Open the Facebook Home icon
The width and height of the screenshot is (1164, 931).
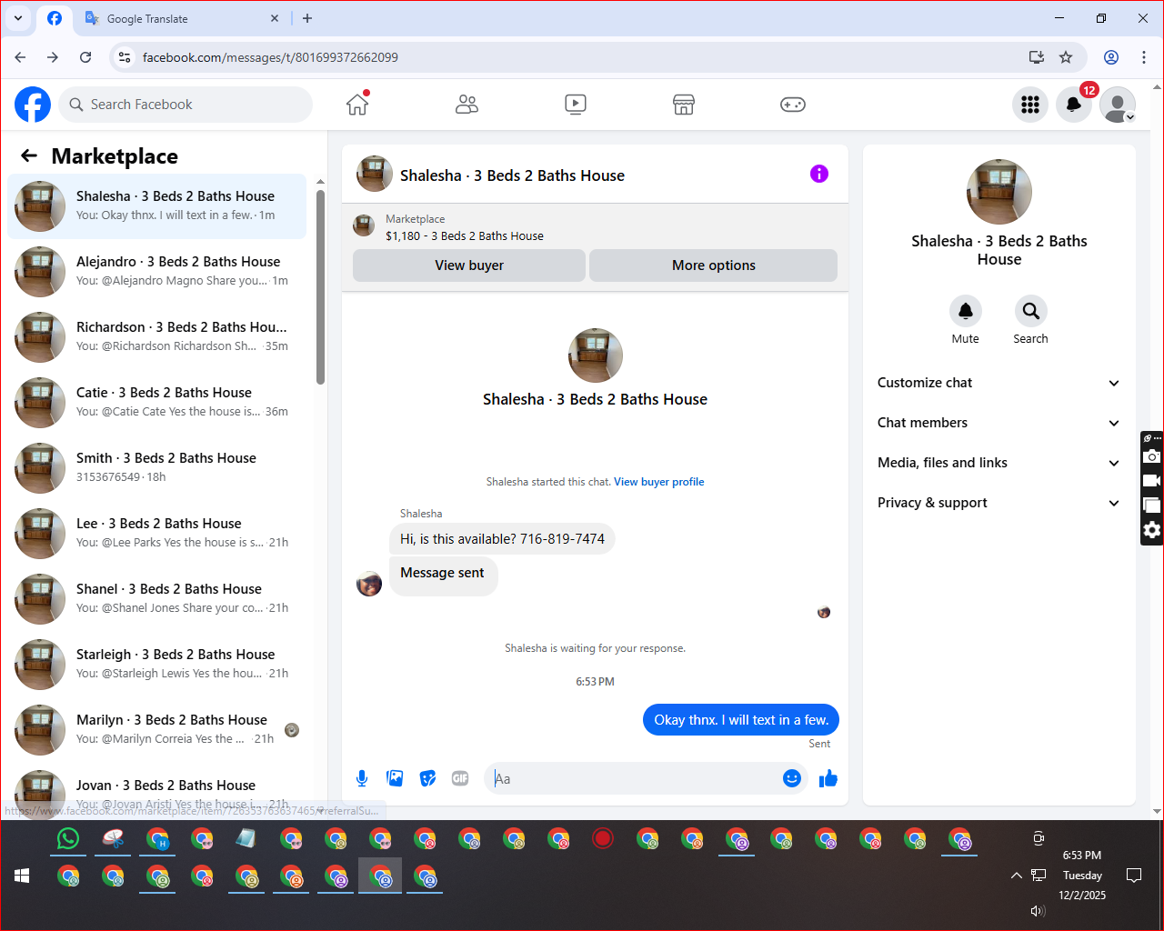coord(357,105)
